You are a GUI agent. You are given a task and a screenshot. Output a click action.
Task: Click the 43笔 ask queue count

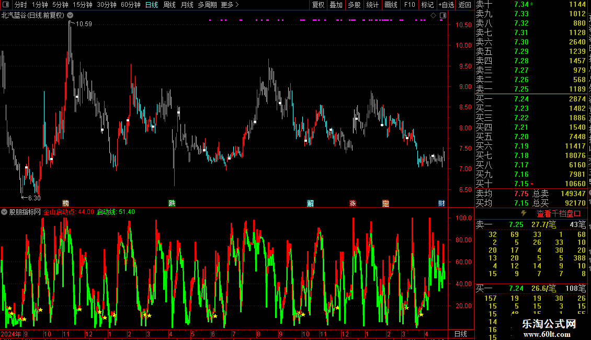(578, 224)
